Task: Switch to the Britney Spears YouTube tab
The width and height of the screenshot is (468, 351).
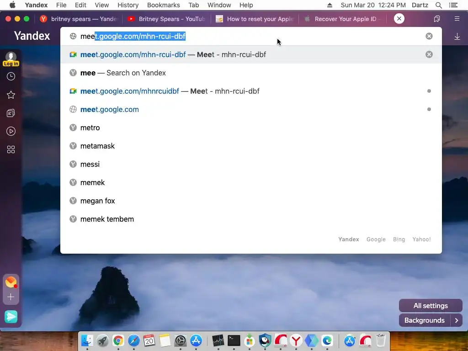Action: (166, 19)
